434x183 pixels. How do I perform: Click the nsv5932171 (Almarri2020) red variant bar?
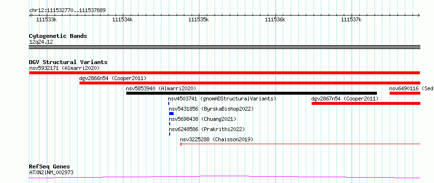(x=224, y=73)
